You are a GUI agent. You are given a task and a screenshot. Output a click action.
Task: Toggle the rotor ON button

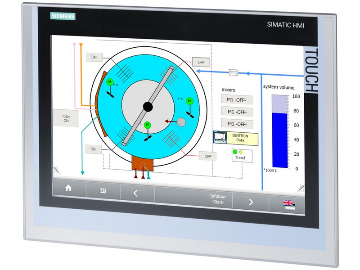pyautogui.click(x=66, y=118)
